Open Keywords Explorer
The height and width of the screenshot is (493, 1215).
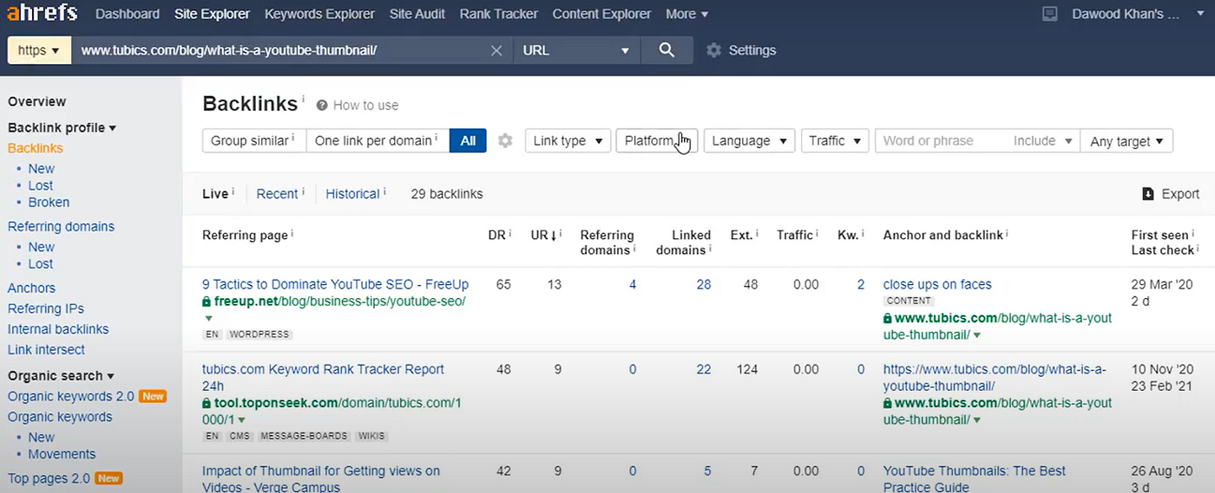click(319, 14)
